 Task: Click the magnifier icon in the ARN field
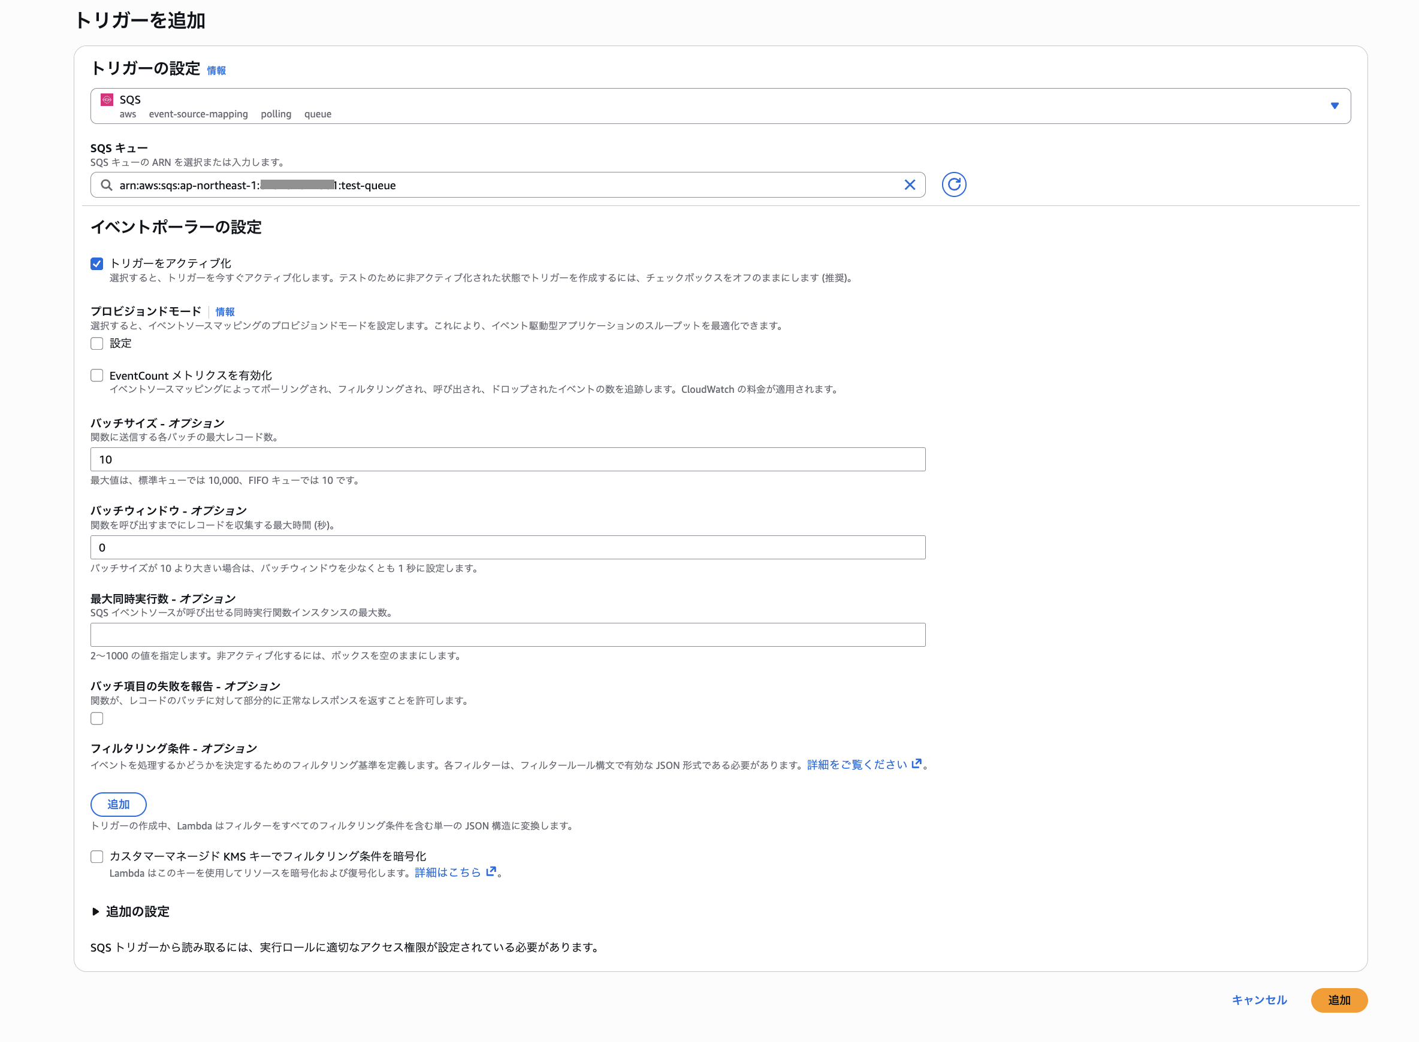click(105, 185)
